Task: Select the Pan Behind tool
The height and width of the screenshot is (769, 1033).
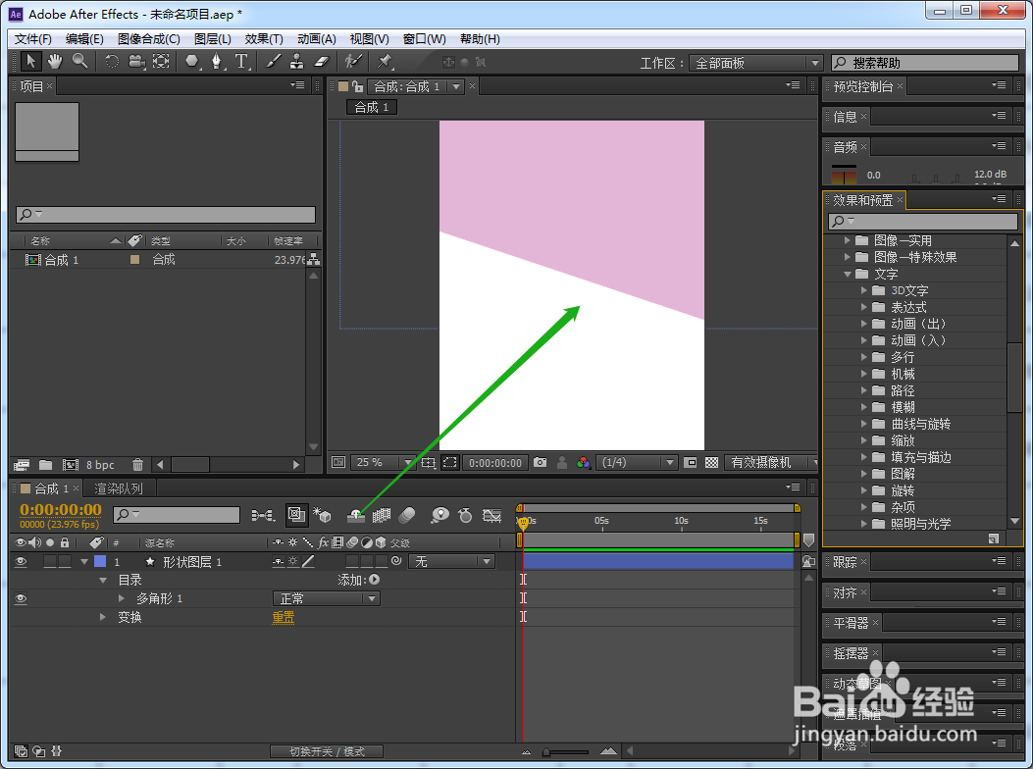Action: (161, 62)
